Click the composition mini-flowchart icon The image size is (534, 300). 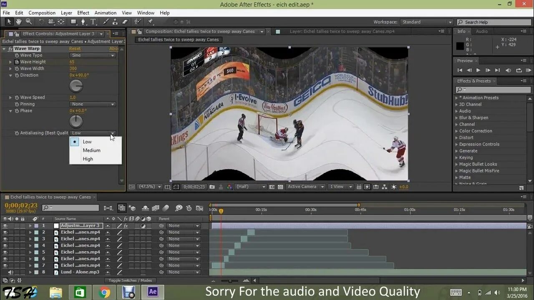click(x=108, y=207)
